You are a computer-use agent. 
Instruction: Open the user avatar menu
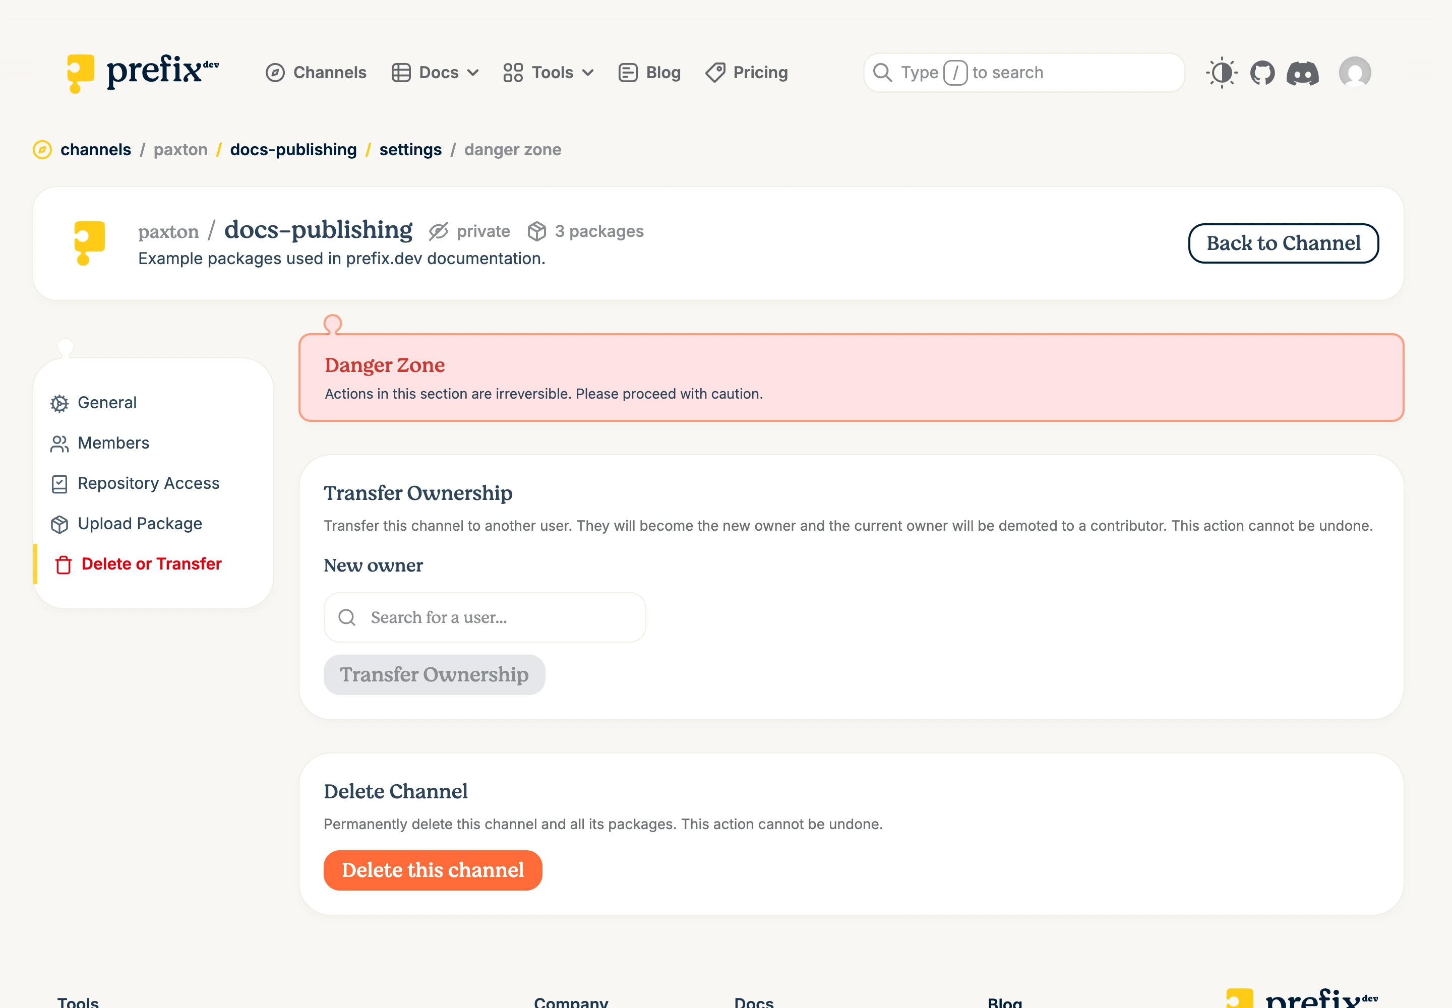[1355, 73]
